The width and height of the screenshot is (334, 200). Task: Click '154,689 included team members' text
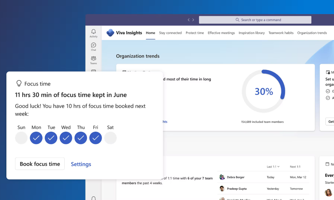pyautogui.click(x=263, y=122)
